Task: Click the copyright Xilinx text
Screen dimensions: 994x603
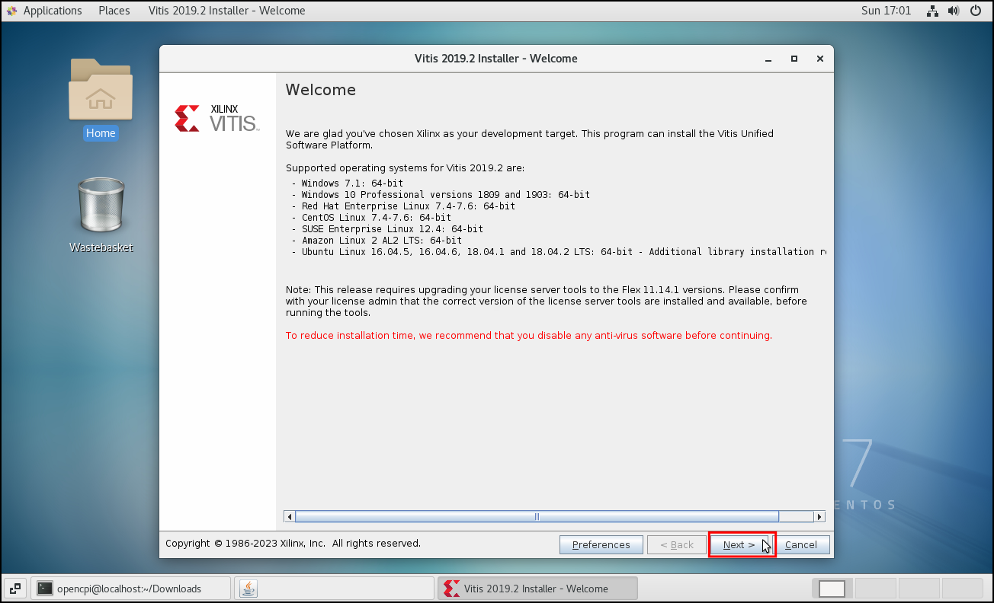Action: point(293,544)
